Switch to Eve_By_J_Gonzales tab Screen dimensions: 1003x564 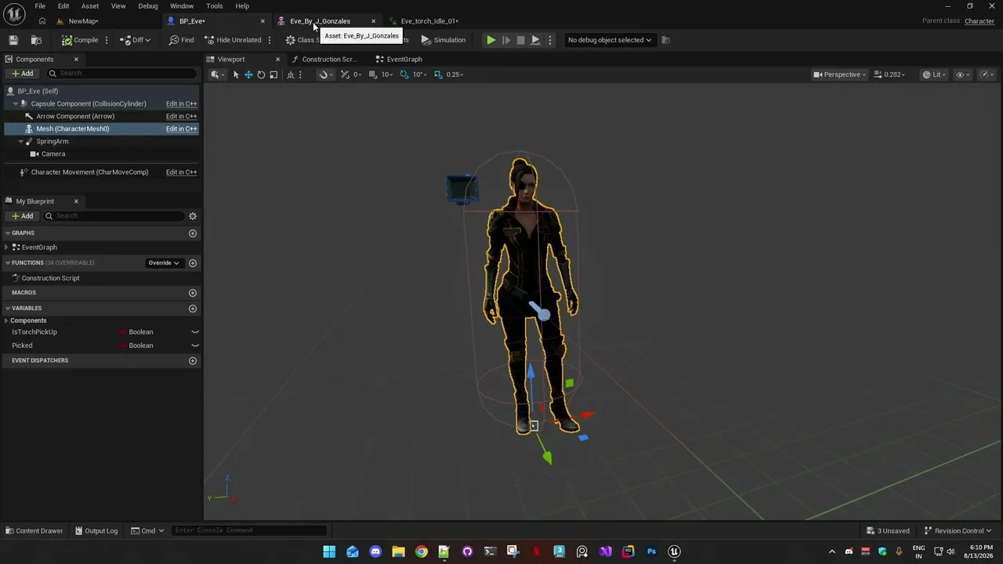pyautogui.click(x=320, y=21)
